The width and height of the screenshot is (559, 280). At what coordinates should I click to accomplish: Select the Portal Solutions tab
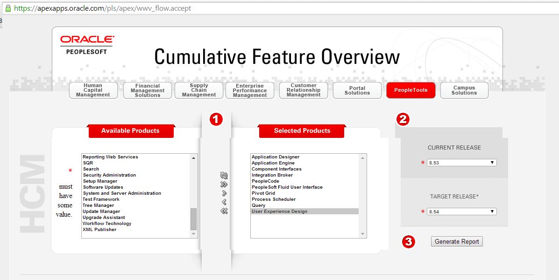[357, 90]
